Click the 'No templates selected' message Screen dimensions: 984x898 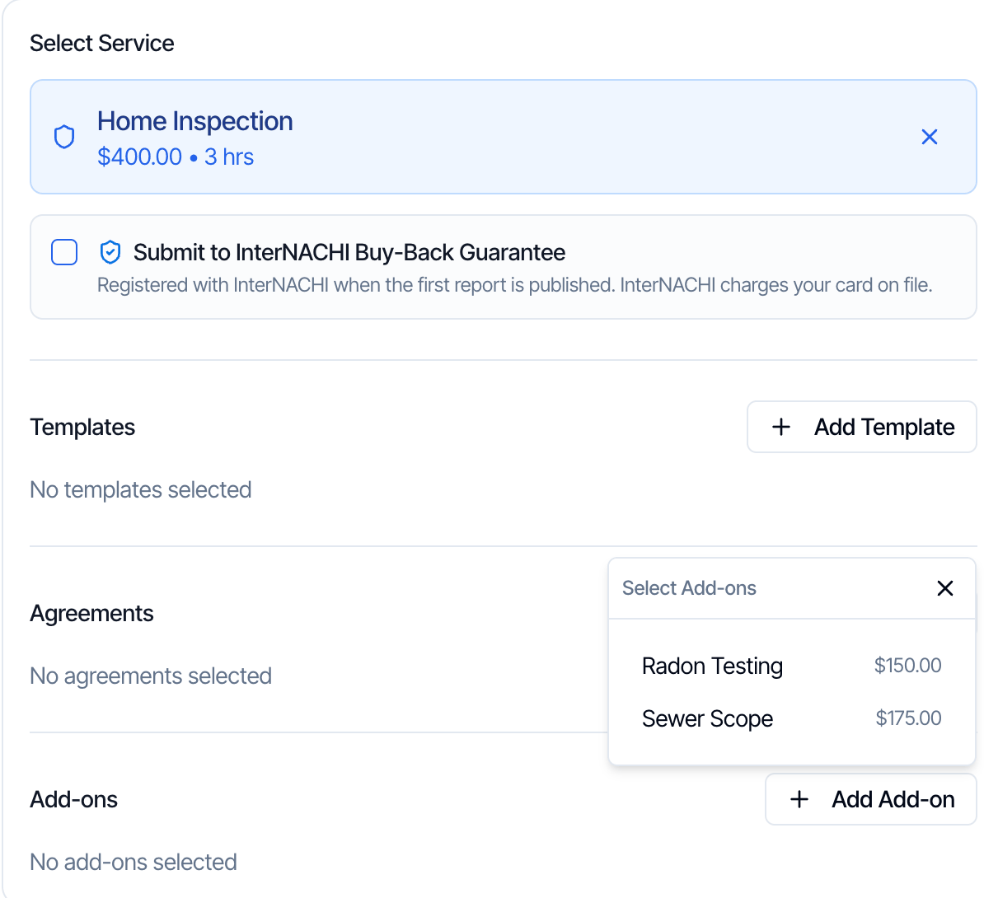click(x=141, y=489)
